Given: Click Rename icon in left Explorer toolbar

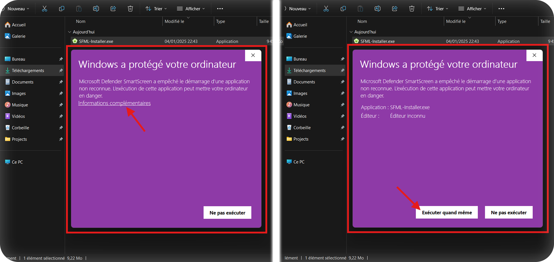Looking at the screenshot, I should pos(96,9).
